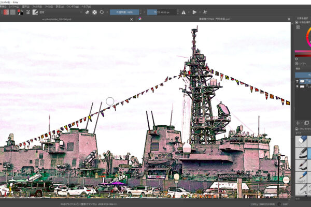Screen dimensions: 311x207
Task: Click the pink shade selector strip
Action: 303,52
